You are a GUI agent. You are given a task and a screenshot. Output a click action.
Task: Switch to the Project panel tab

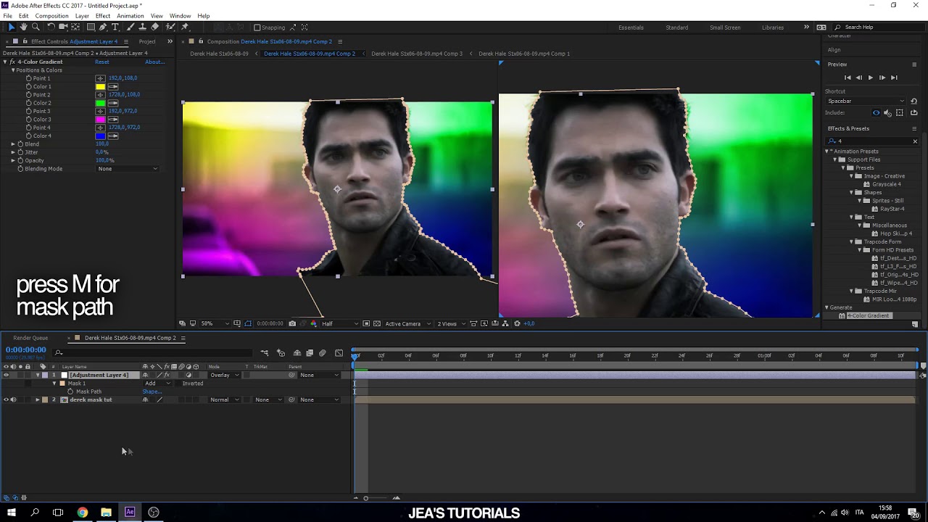(x=147, y=41)
